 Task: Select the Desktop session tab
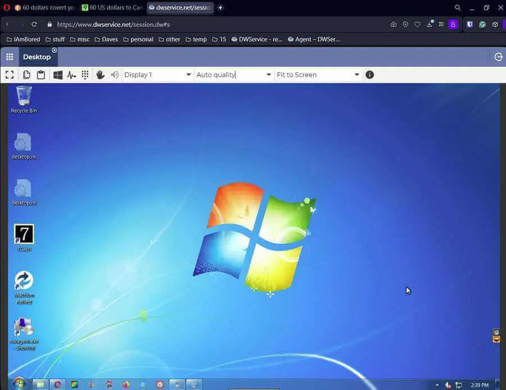tap(37, 57)
